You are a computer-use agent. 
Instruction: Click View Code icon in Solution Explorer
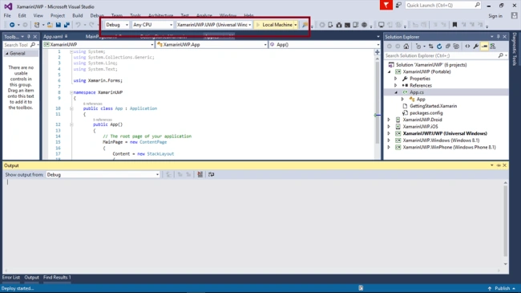467,47
